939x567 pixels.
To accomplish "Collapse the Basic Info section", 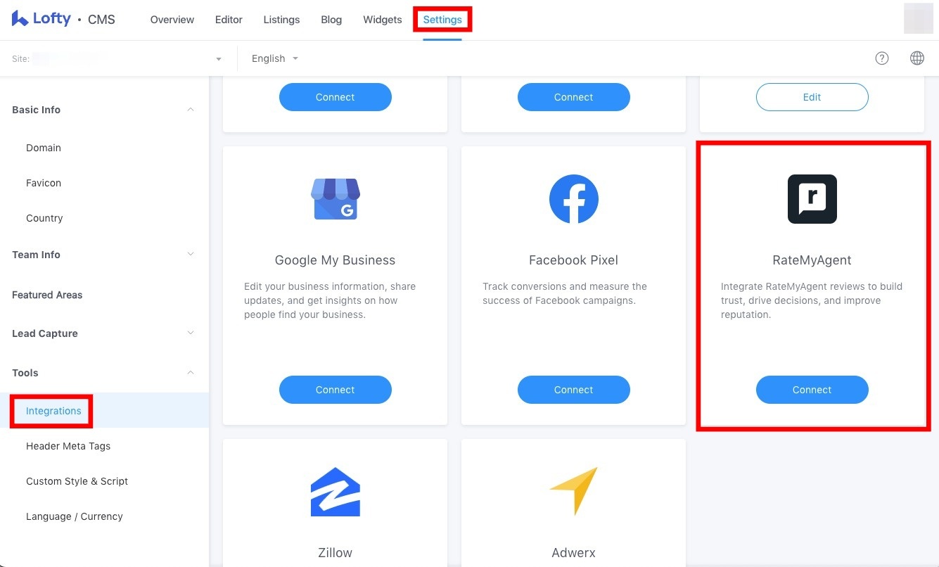I will 191,110.
